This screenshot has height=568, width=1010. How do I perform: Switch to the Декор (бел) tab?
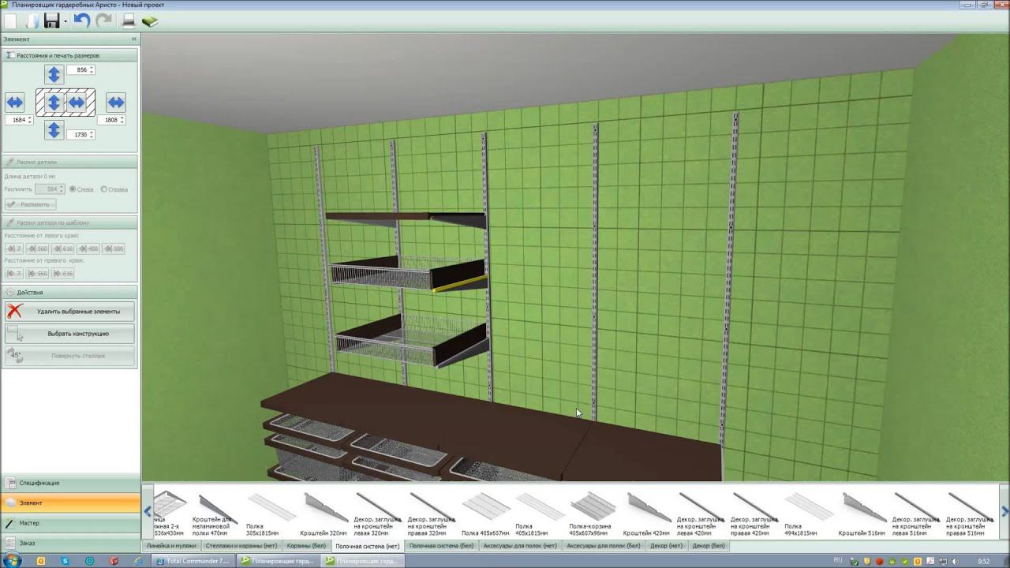(709, 546)
